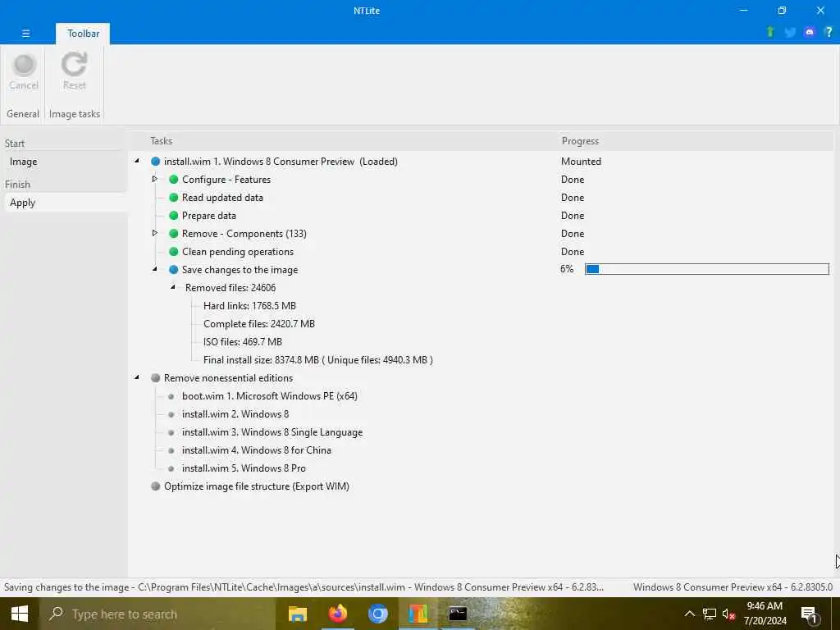Expand Remove - Components (133) task
The width and height of the screenshot is (840, 630).
point(155,233)
